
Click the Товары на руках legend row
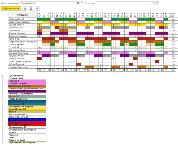click(x=27, y=140)
